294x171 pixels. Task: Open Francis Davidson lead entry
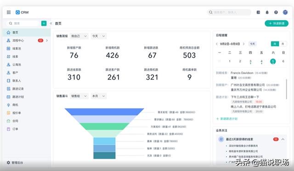coord(242,73)
